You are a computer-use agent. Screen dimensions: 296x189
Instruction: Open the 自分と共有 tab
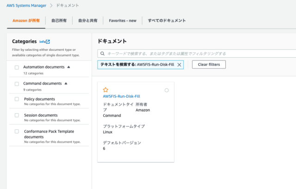click(x=88, y=20)
